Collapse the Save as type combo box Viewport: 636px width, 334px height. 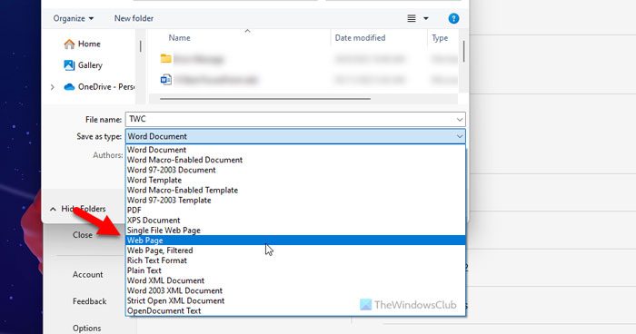[x=295, y=137]
